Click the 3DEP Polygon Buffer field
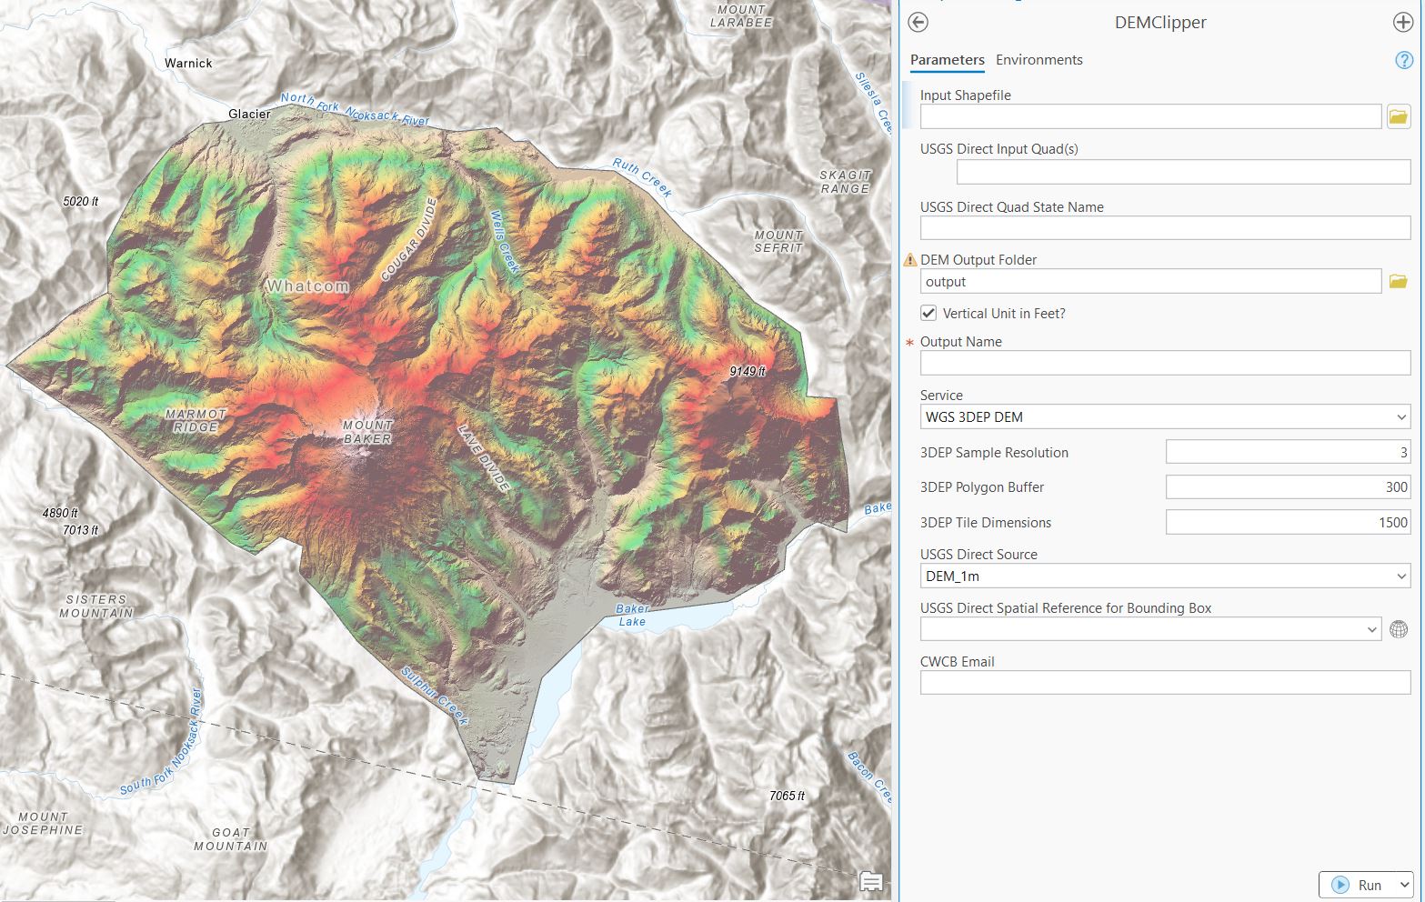 click(x=1287, y=487)
